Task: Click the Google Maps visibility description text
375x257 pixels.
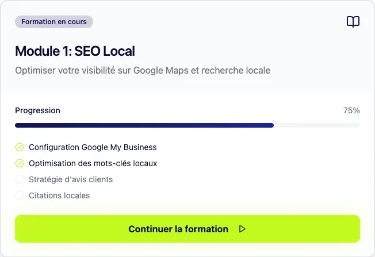Action: pos(142,71)
